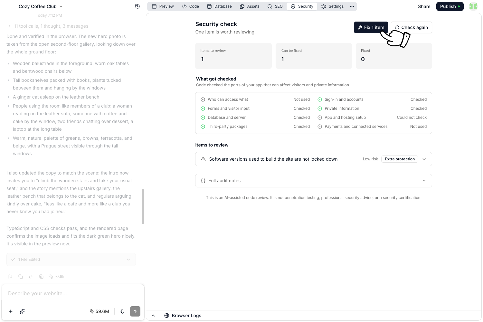Viewport: 483px width, 322px height.
Task: Switch to the Preview tab
Action: point(163,6)
